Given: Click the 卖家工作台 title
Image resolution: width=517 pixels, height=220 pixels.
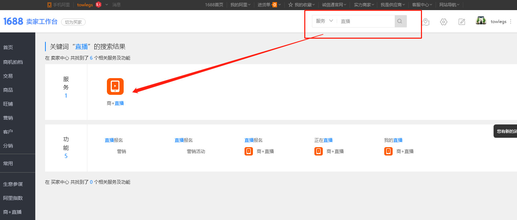Looking at the screenshot, I should 42,22.
